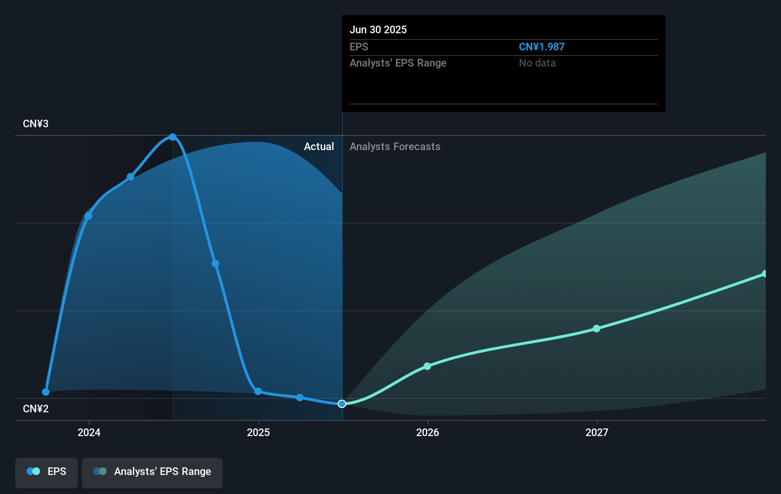The image size is (781, 494).
Task: Select the first EPS data point near CN¥2
Action: coord(45,392)
